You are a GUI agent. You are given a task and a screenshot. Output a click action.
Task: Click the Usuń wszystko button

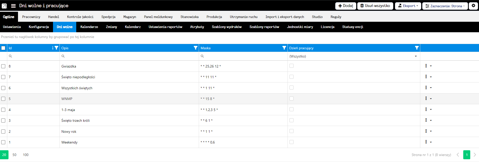pyautogui.click(x=375, y=6)
